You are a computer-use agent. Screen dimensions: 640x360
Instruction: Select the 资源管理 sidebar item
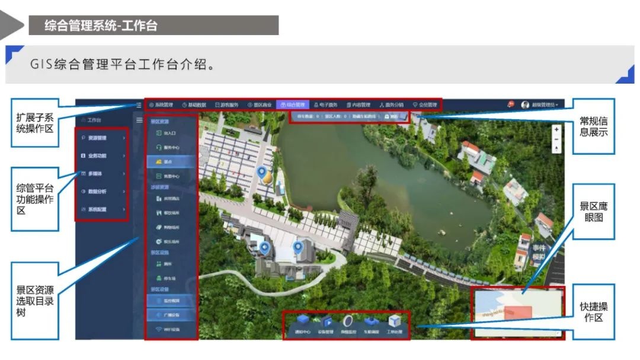102,138
